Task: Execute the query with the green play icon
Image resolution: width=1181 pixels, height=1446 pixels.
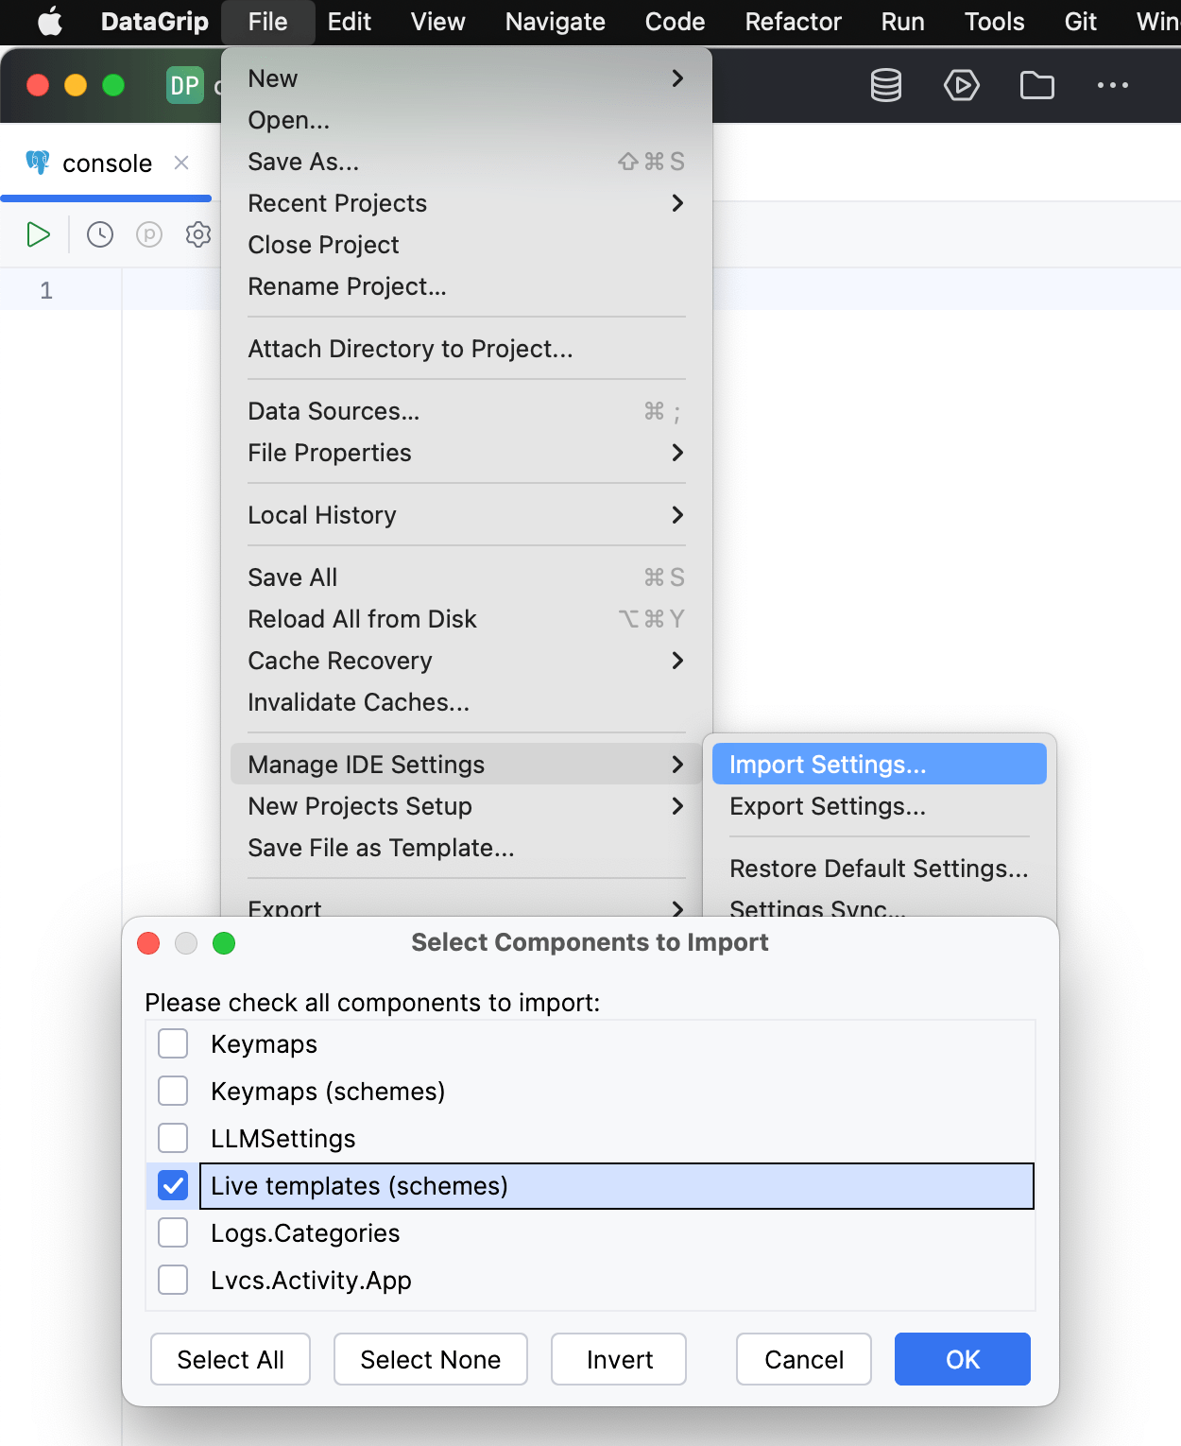Action: [x=38, y=233]
